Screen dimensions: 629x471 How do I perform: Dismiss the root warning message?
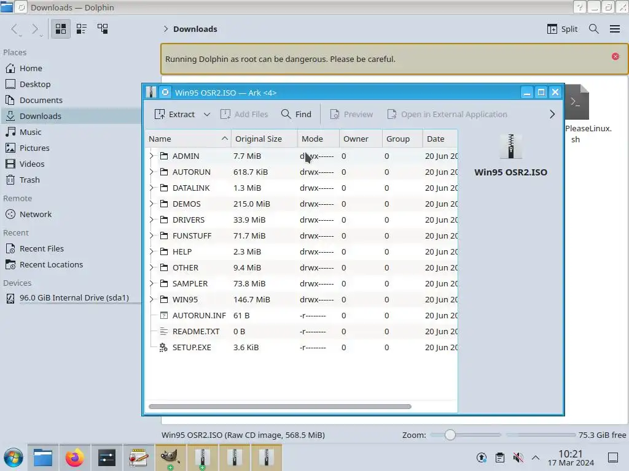[615, 56]
